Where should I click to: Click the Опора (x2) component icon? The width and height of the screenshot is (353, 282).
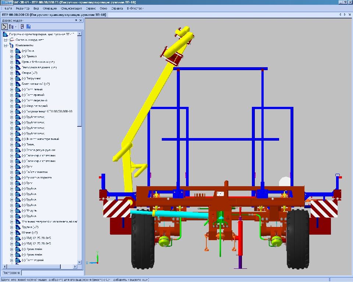tap(18, 73)
